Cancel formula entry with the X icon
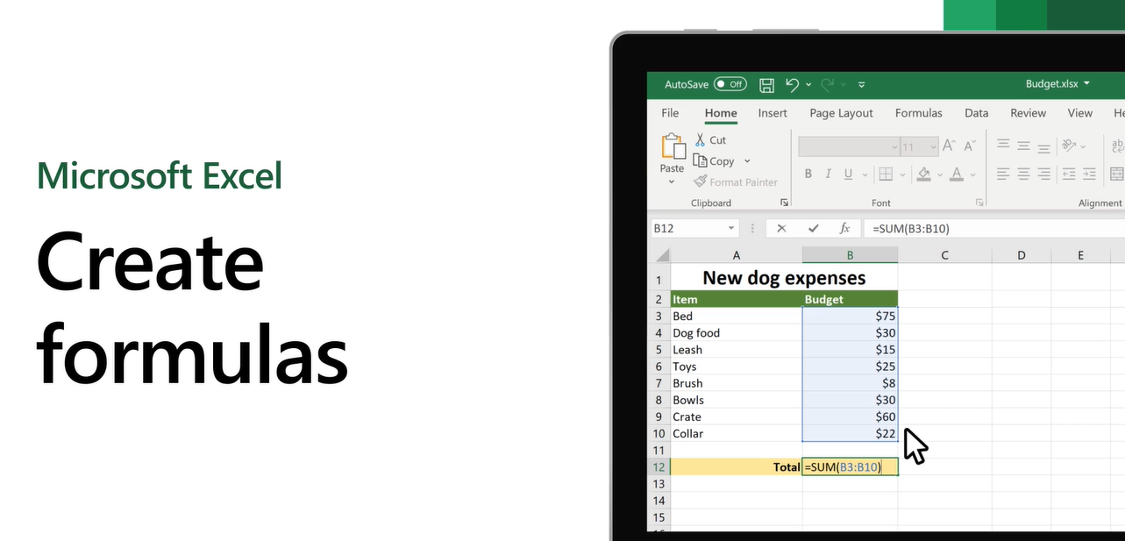Image resolution: width=1125 pixels, height=541 pixels. (780, 228)
